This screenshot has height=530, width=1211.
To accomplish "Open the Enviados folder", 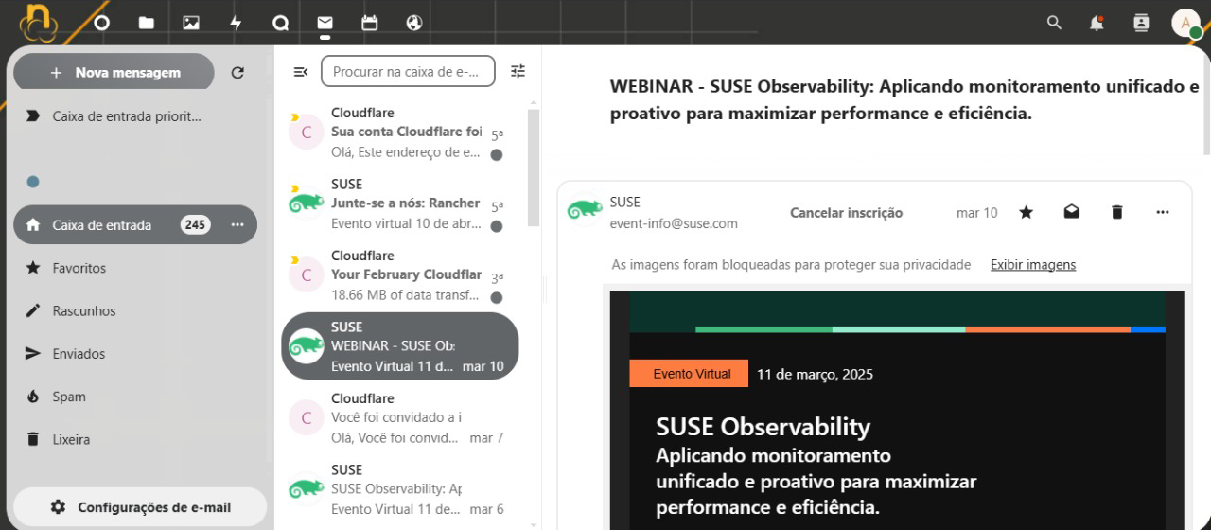I will tap(135, 353).
